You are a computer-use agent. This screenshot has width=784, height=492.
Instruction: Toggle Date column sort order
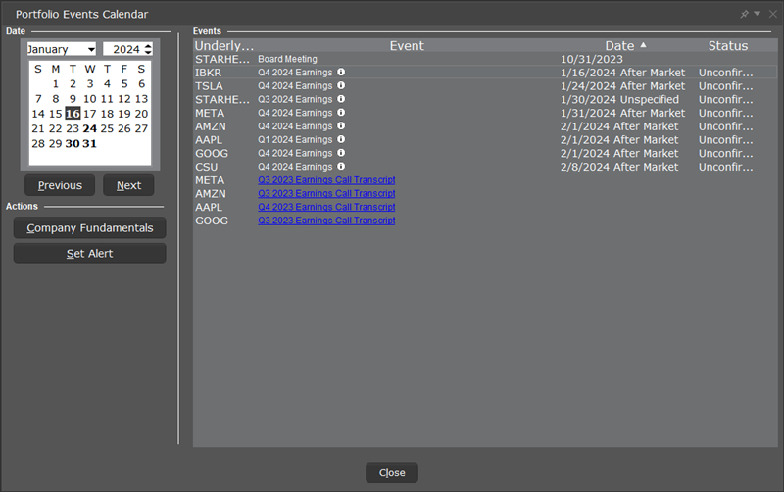click(626, 45)
